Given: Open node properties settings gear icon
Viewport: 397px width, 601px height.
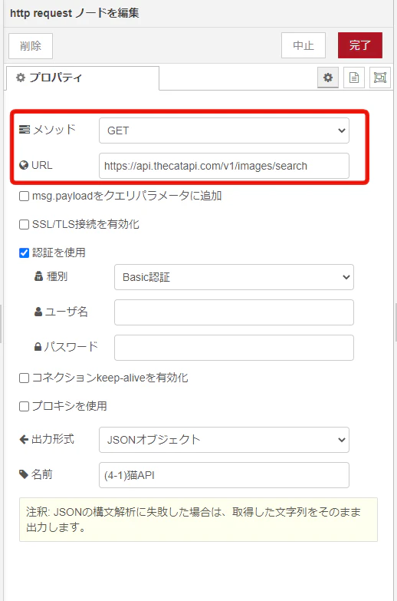Looking at the screenshot, I should (328, 78).
